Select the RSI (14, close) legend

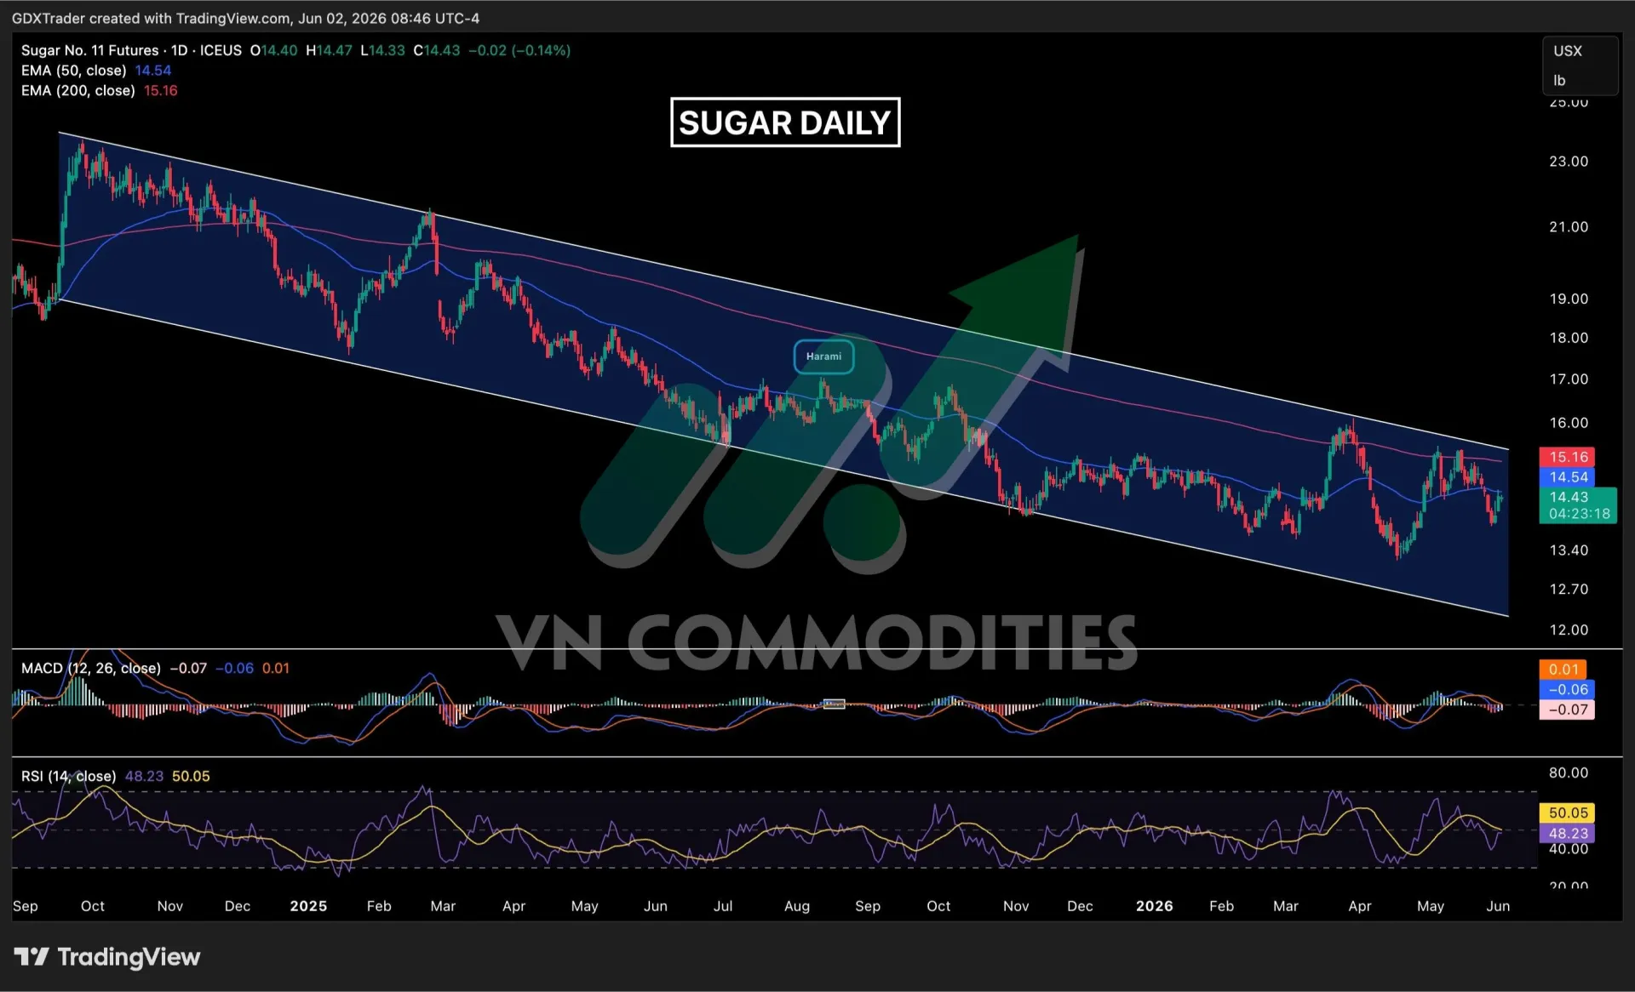pos(68,776)
